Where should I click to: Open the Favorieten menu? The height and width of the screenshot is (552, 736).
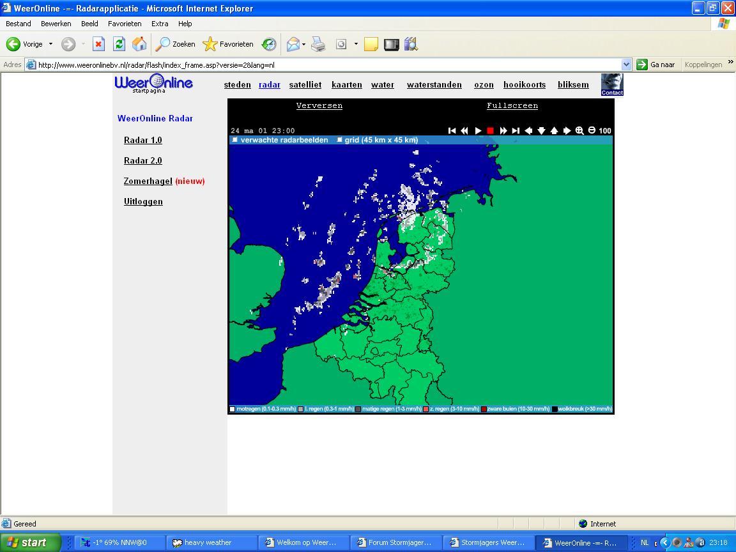pos(124,24)
